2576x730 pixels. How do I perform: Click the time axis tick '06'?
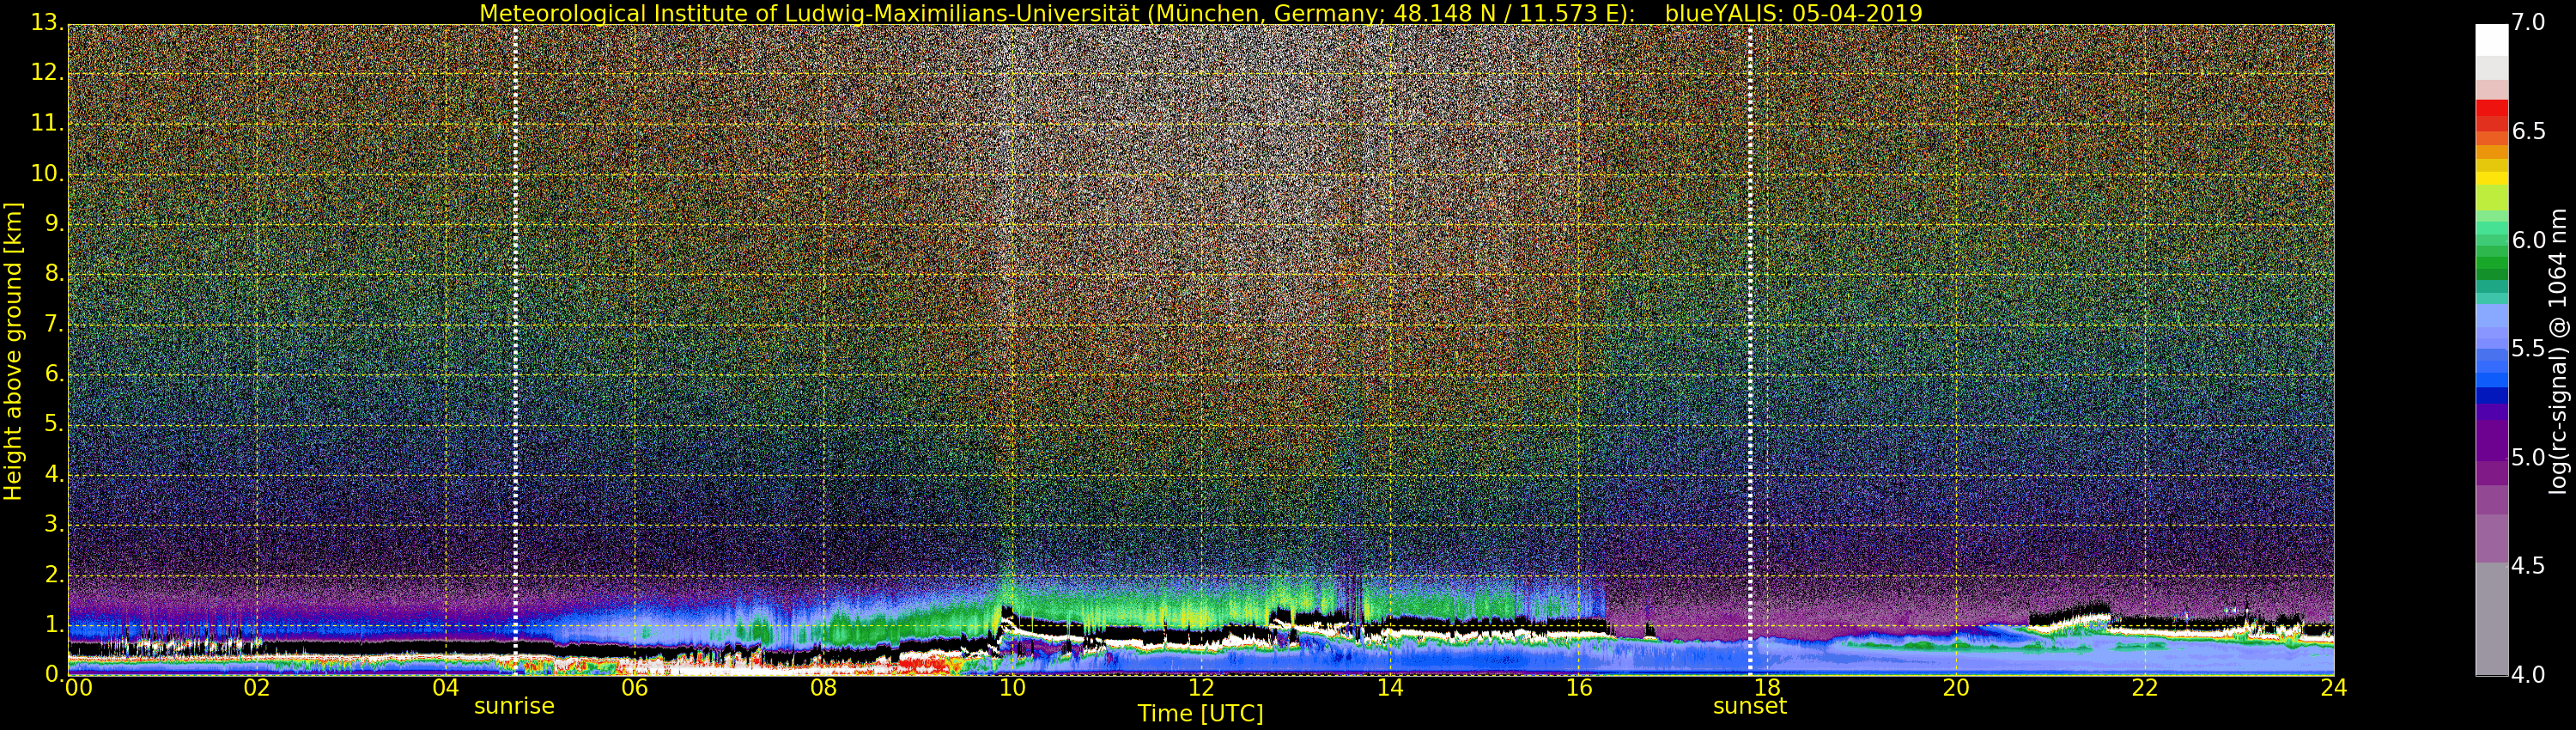(635, 688)
